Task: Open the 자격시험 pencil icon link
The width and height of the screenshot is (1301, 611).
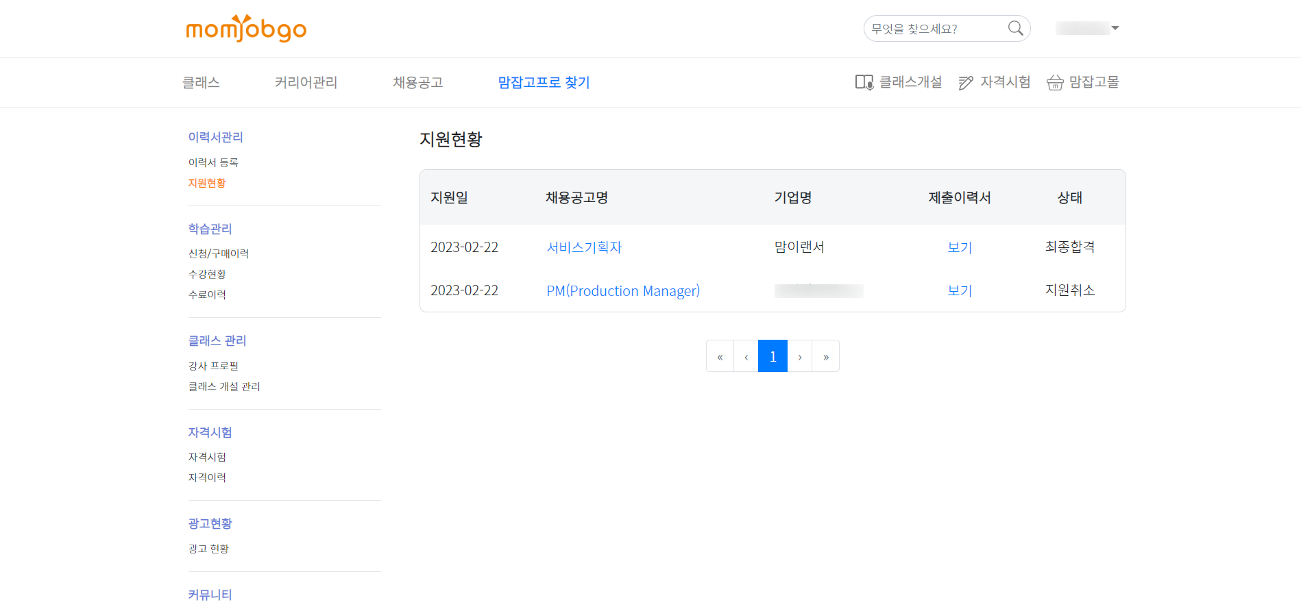Action: [x=994, y=82]
